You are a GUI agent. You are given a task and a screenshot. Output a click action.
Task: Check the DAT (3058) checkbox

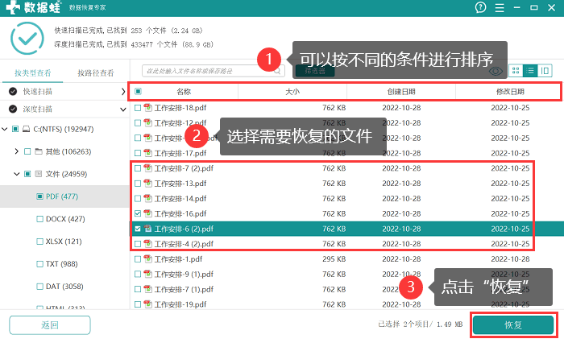[x=39, y=287]
